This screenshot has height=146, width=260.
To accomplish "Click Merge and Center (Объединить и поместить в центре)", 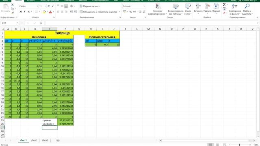I will tap(98, 12).
